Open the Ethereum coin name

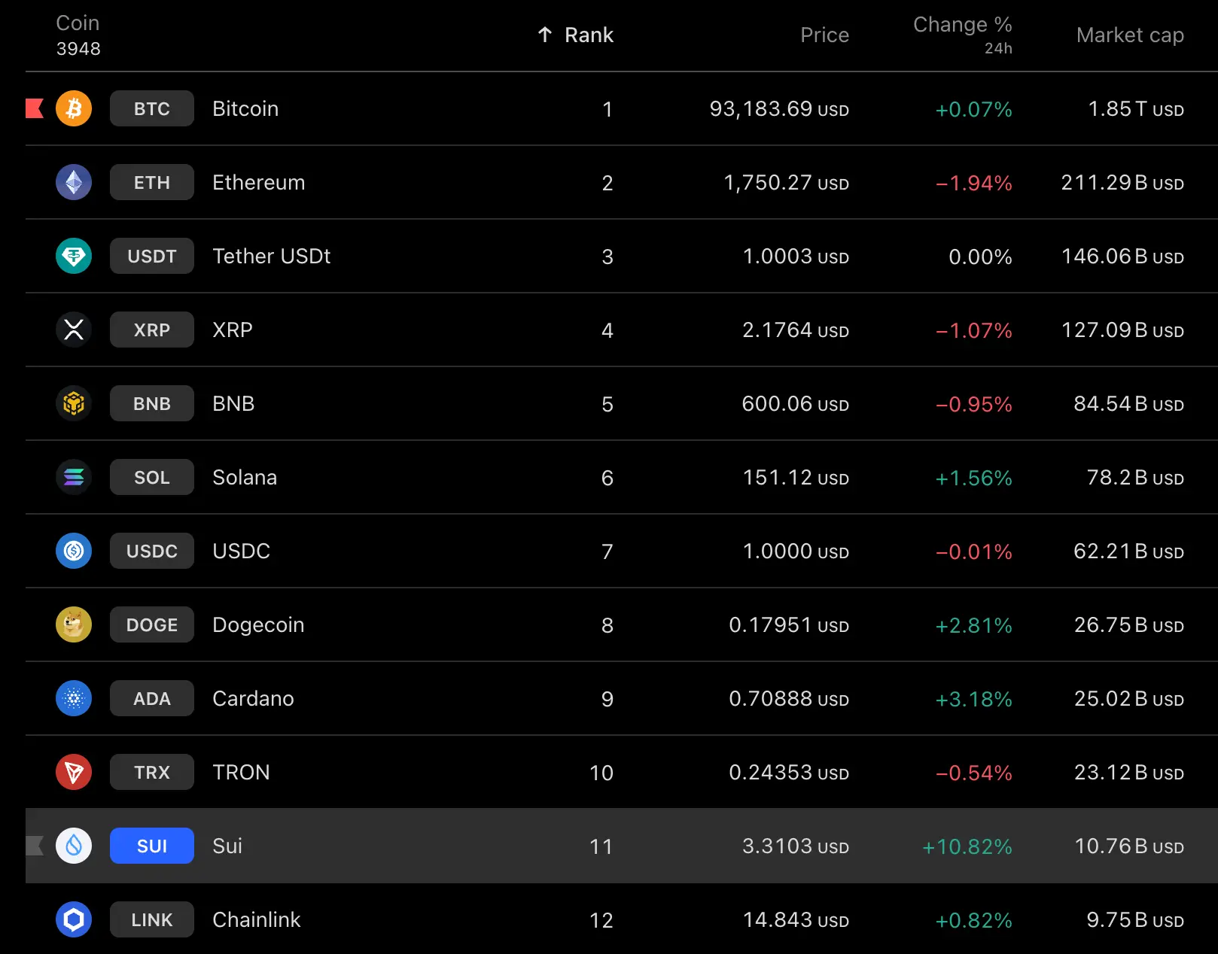[x=258, y=182]
